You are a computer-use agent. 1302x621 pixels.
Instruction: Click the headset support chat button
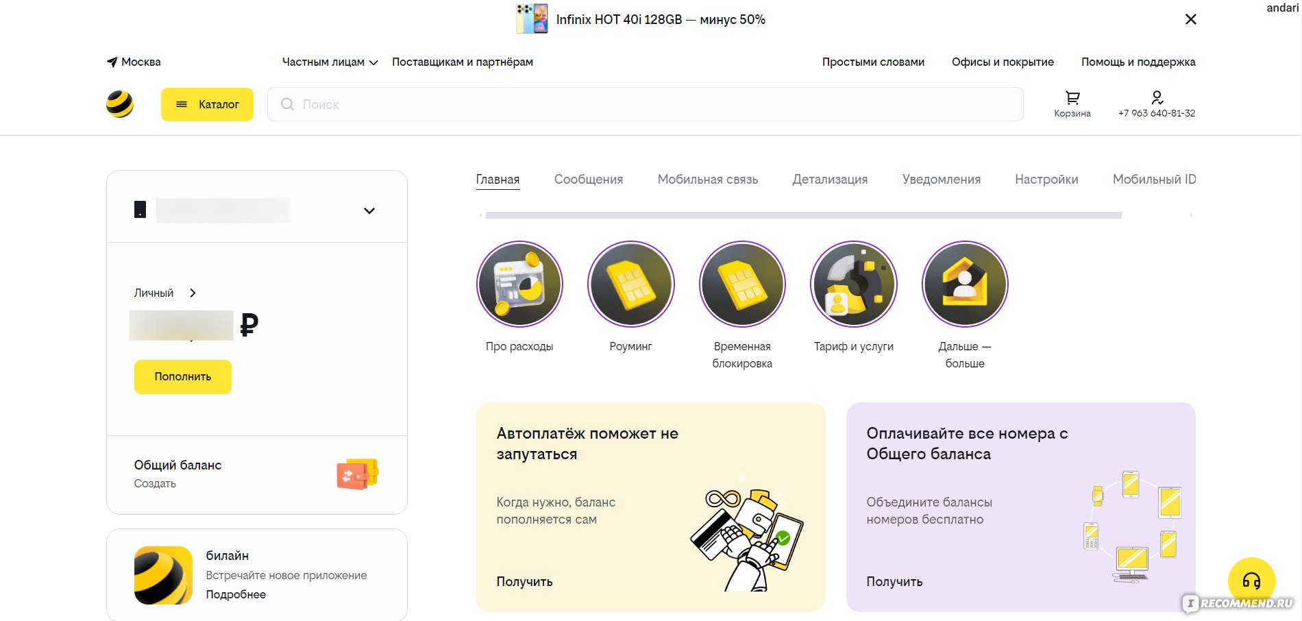click(x=1251, y=581)
